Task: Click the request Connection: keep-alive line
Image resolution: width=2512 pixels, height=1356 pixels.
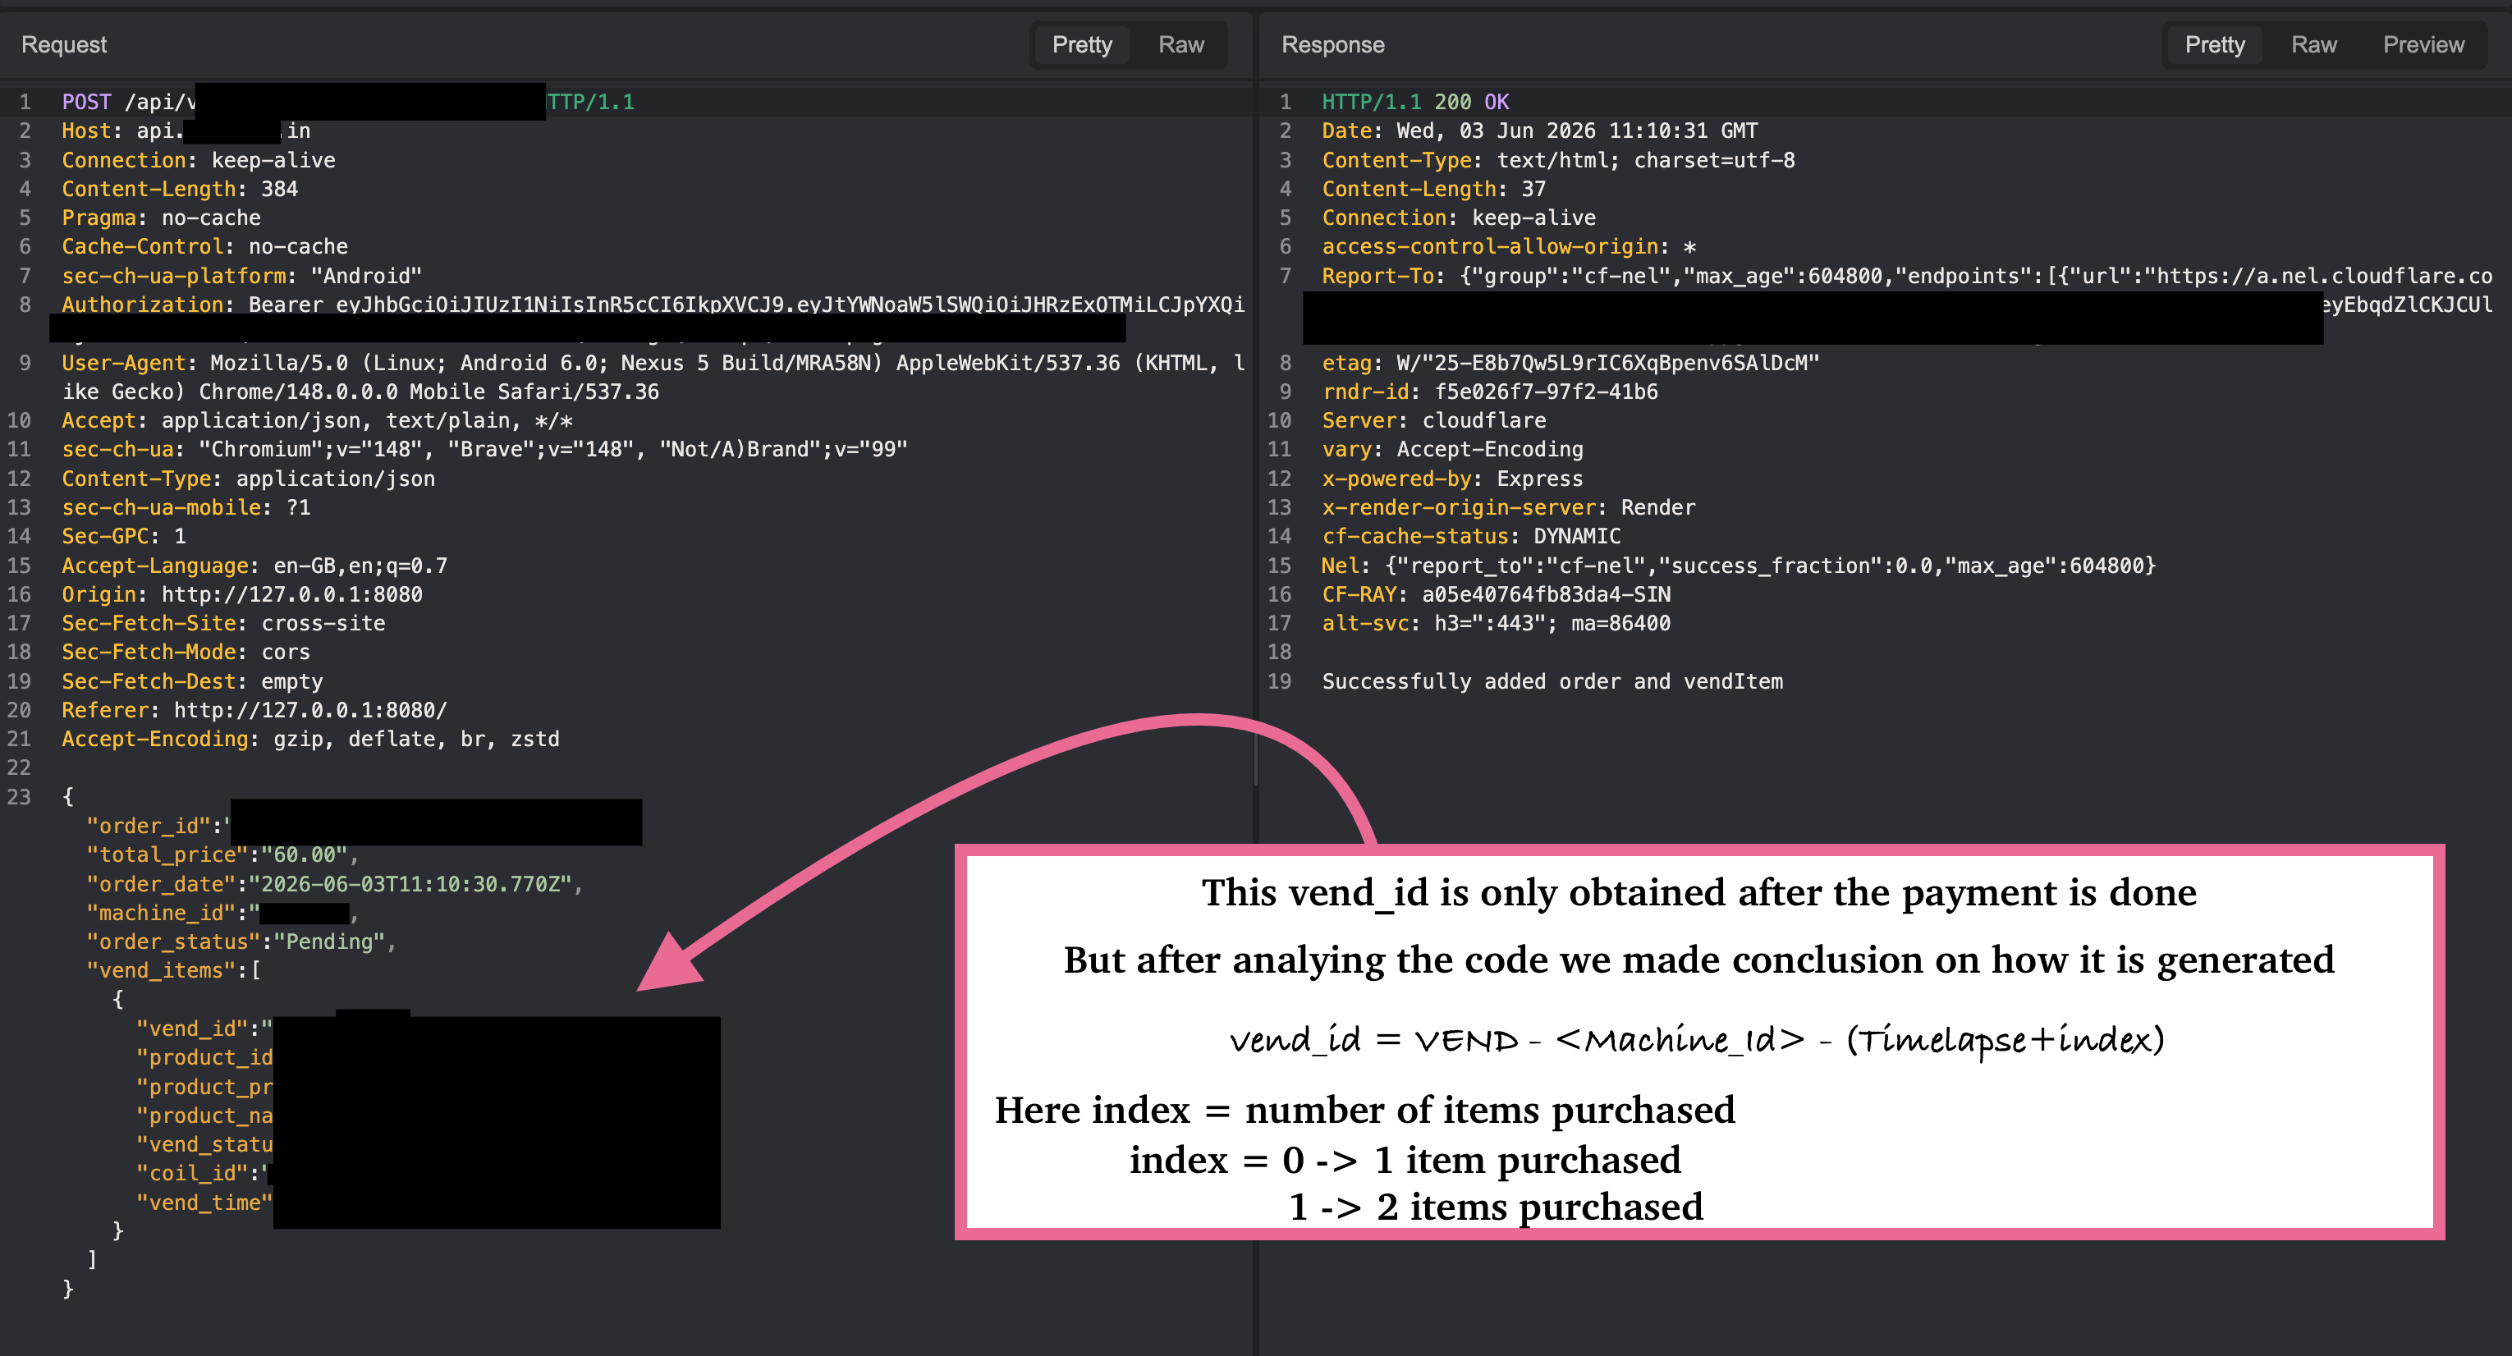Action: pyautogui.click(x=199, y=160)
